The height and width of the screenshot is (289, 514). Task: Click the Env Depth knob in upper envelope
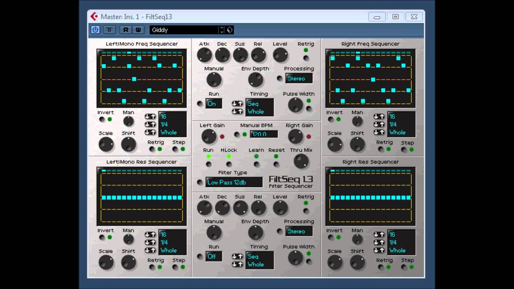tap(256, 79)
